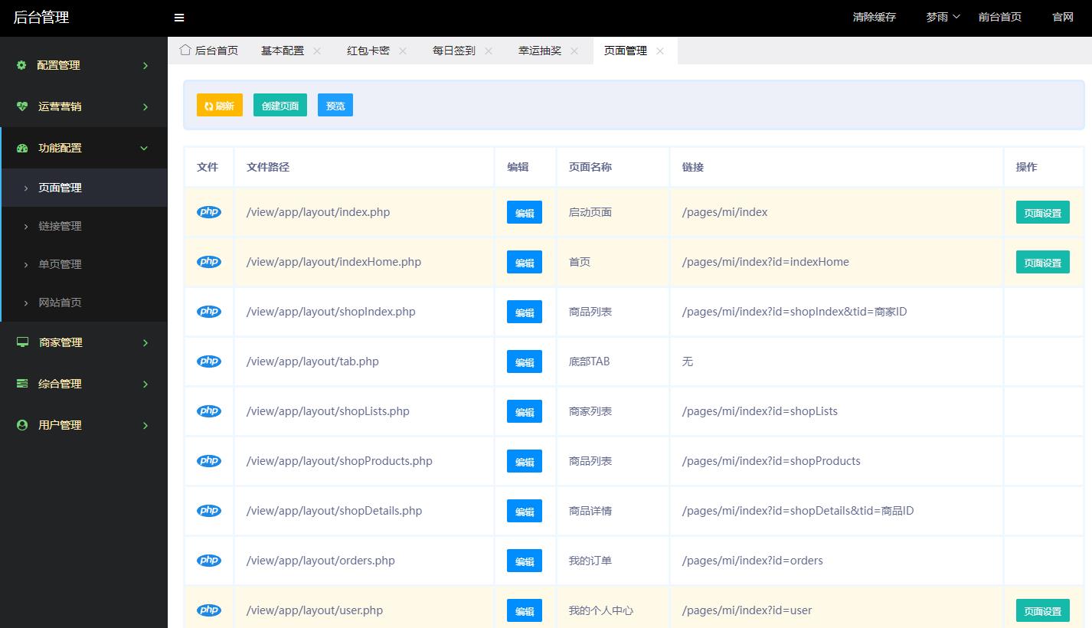Click the /pages/mi/index?id=orders link text
The image size is (1092, 628).
(753, 561)
